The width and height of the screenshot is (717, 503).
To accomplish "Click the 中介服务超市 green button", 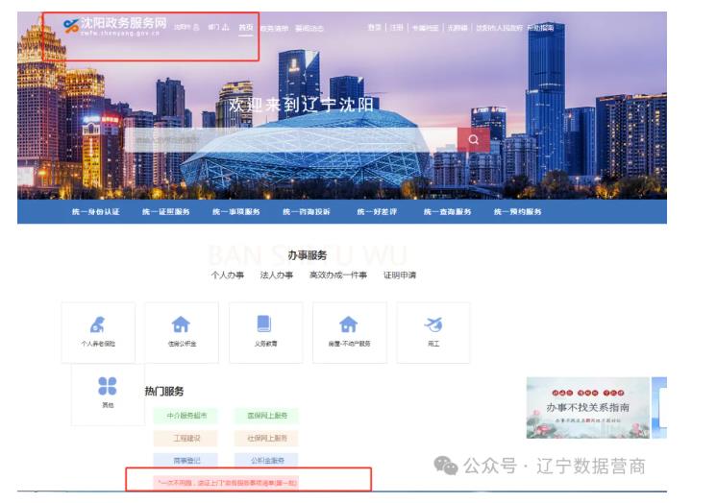I will pyautogui.click(x=185, y=416).
